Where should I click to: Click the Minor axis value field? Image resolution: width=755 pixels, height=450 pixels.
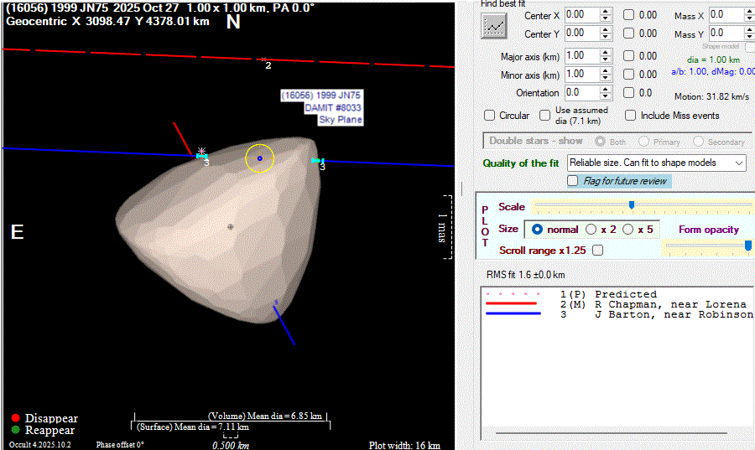click(x=580, y=74)
